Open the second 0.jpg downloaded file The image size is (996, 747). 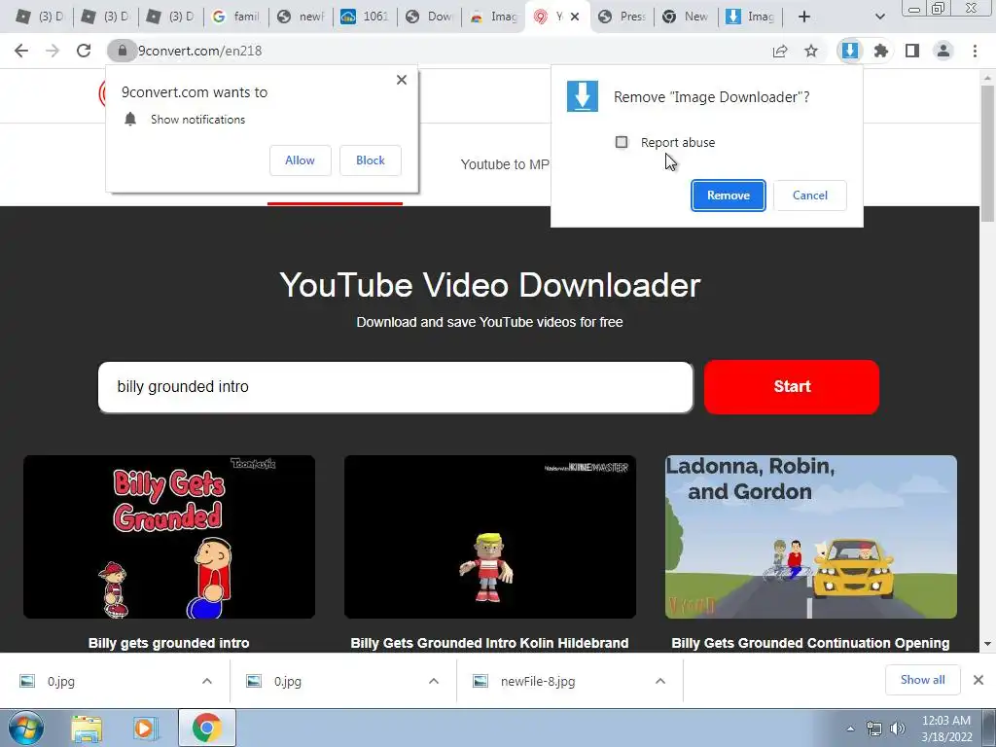(287, 681)
